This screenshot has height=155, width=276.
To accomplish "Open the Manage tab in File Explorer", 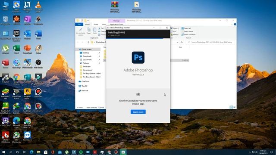I will point(116,21).
